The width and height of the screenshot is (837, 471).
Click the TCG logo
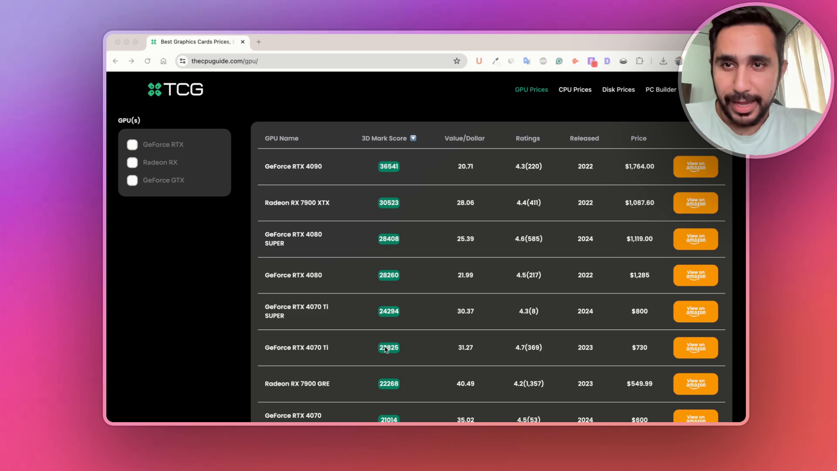click(175, 89)
